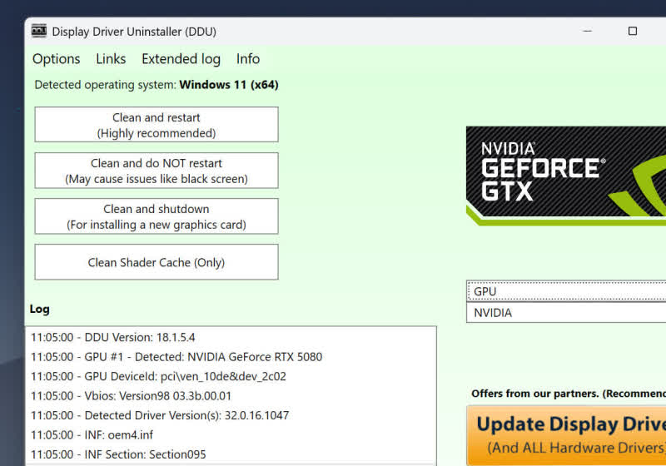Screen dimensions: 666x466
Task: Click Clean Shader Cache (Only) button
Action: (157, 262)
